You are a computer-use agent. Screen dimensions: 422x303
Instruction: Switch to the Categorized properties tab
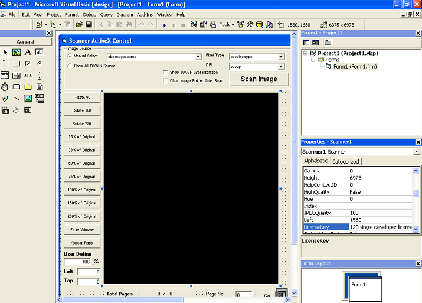(x=345, y=161)
